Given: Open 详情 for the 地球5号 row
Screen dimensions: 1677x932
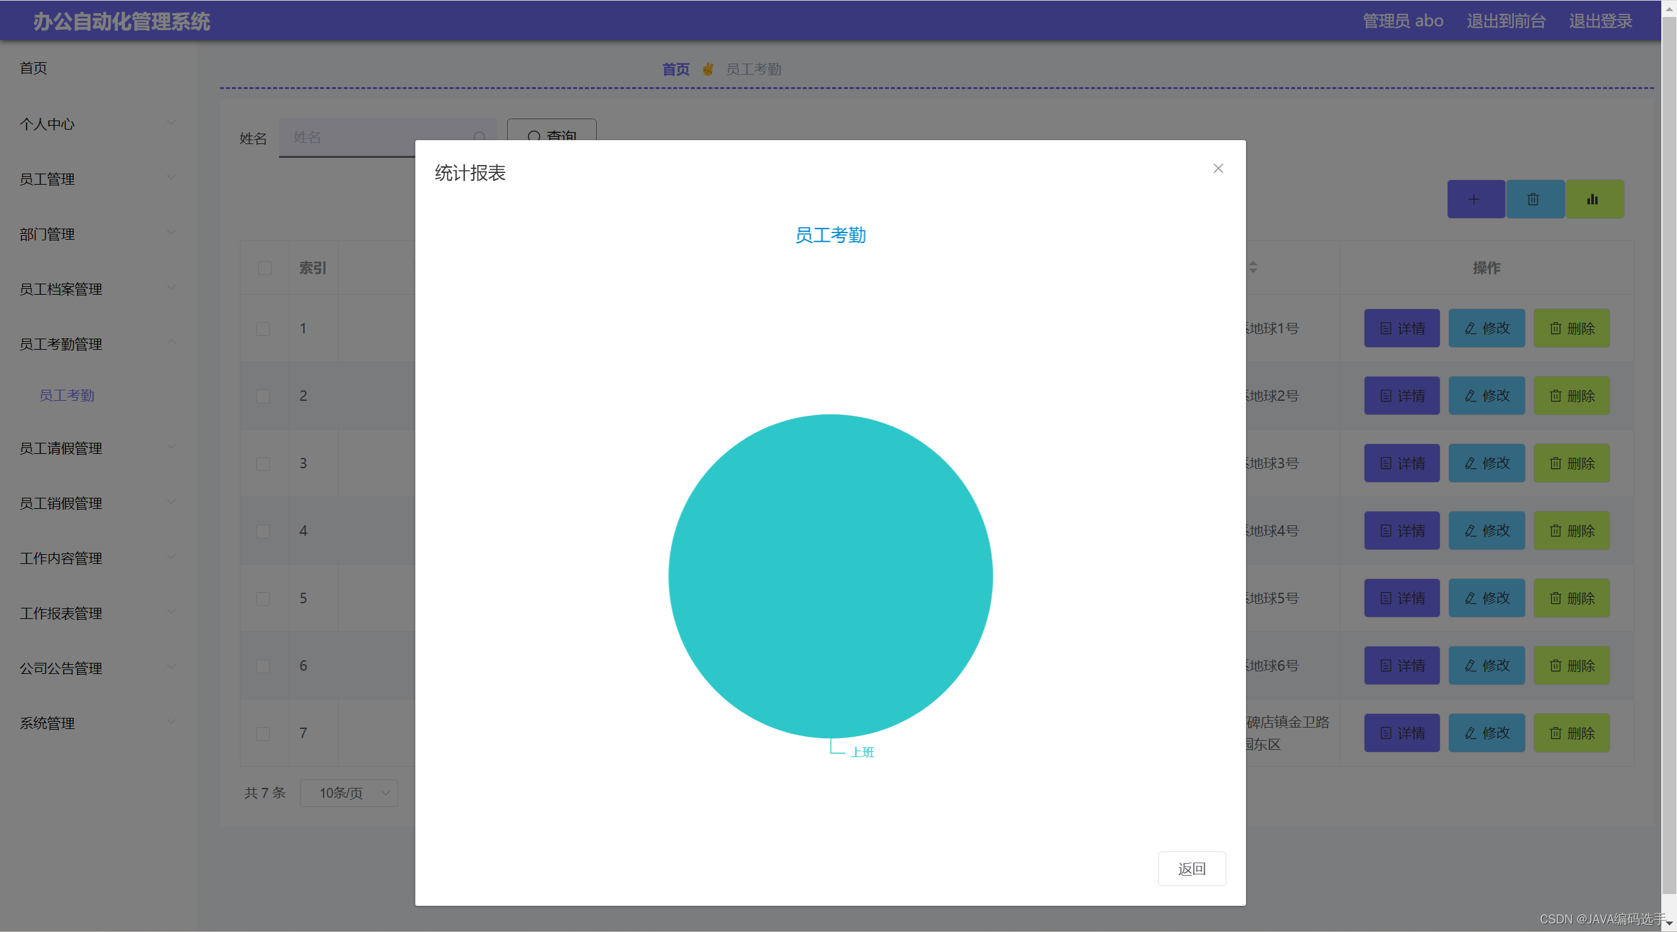Looking at the screenshot, I should 1402,598.
